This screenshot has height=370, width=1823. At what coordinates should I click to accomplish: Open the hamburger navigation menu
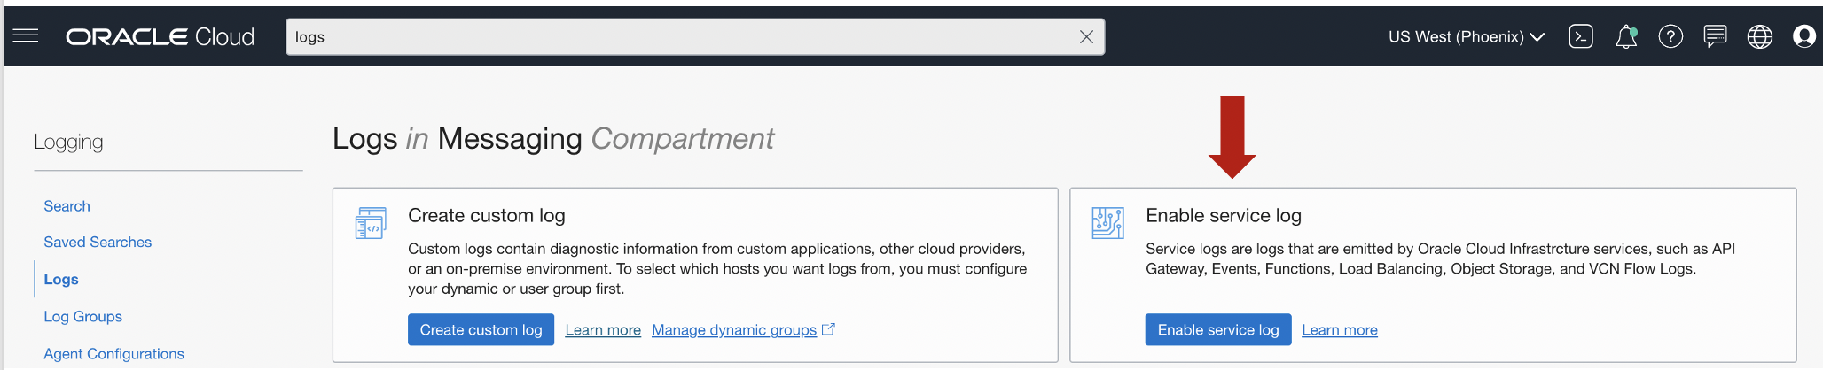[x=26, y=36]
